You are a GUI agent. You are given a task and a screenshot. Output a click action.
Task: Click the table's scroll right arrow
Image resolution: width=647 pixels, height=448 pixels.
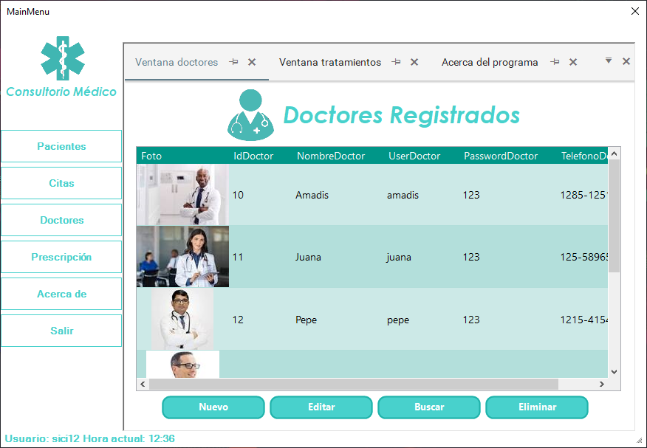click(x=602, y=384)
